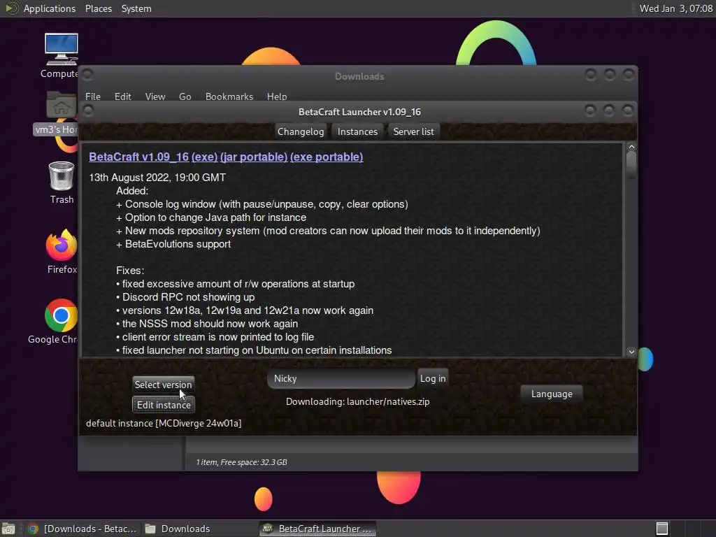
Task: Click the Select version button
Action: (x=163, y=385)
